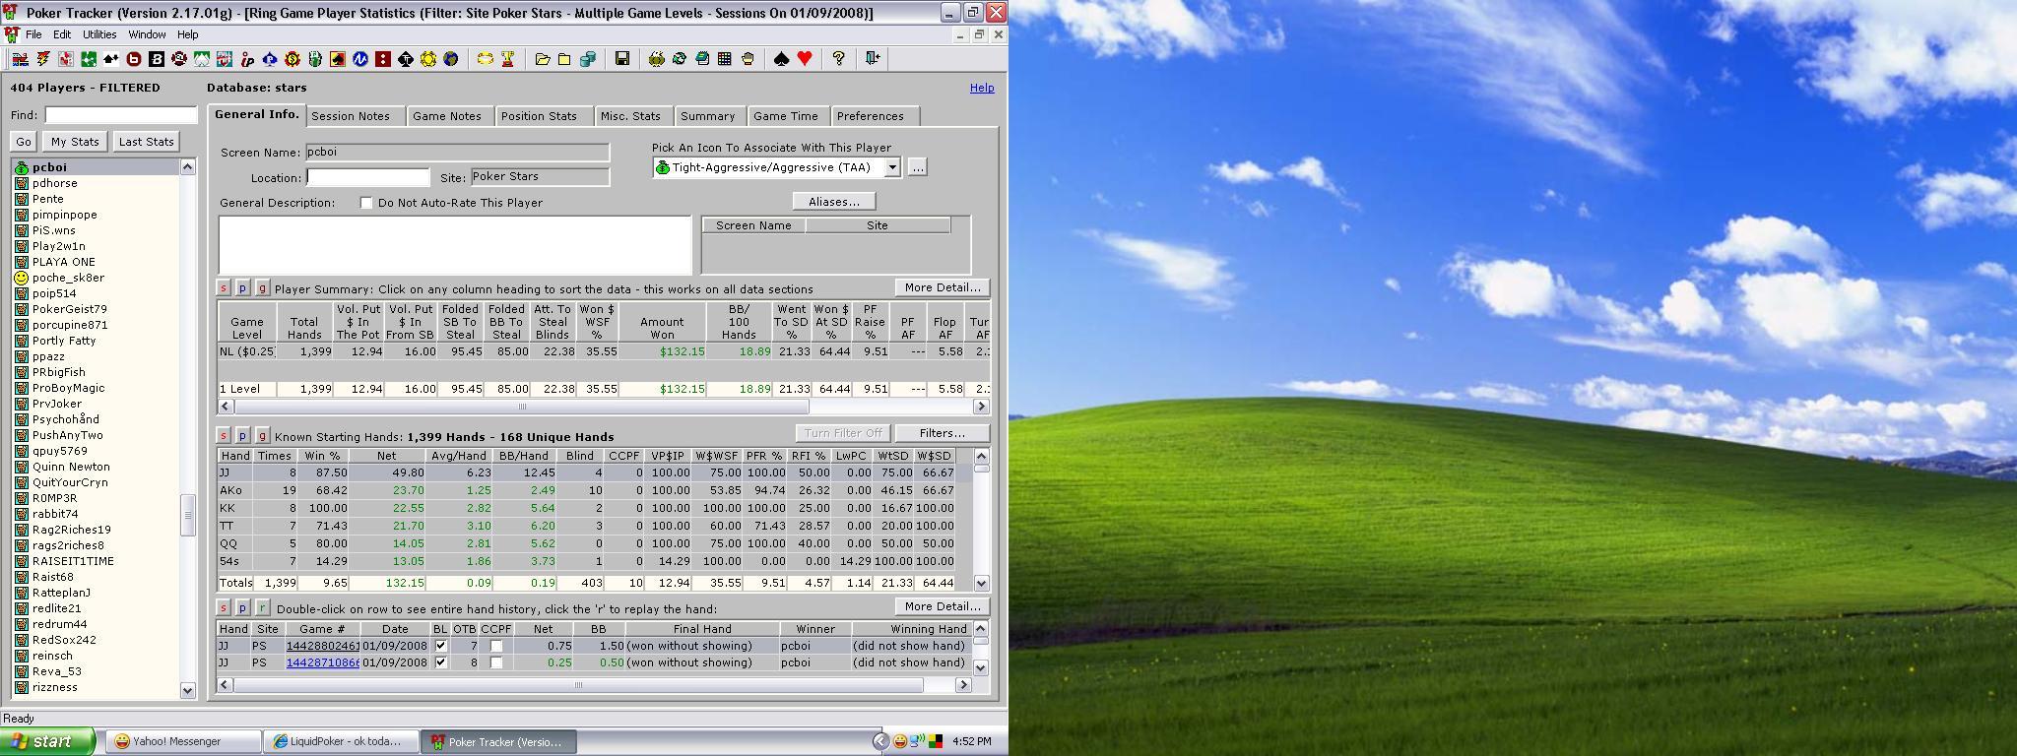Click the colored grid toolbar icon
This screenshot has width=2017, height=756.
725,59
